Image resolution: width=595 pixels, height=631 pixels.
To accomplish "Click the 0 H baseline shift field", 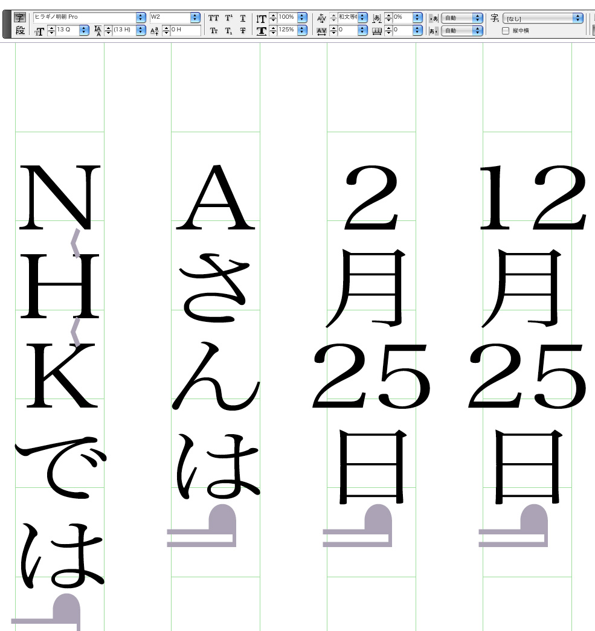I will [185, 30].
